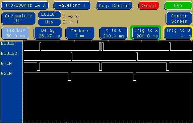The height and width of the screenshot is (123, 193).
Task: Select the G2IN channel label
Action: pyautogui.click(x=6, y=74)
